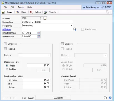The width and height of the screenshot is (115, 101).
Task: Click the Last Change date 0/0/0000
Action: tap(62, 98)
